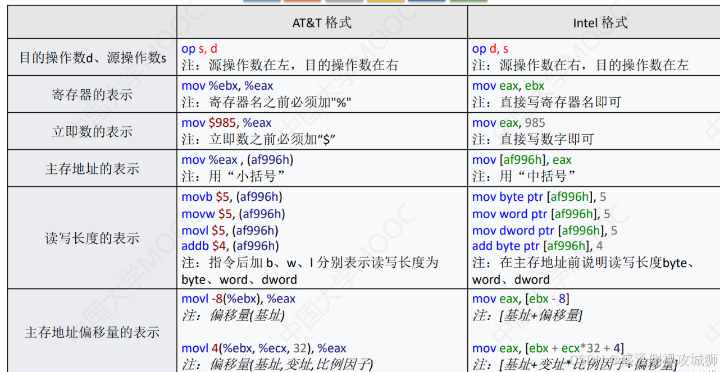Click the note '注：用“小括号”'

click(x=233, y=176)
